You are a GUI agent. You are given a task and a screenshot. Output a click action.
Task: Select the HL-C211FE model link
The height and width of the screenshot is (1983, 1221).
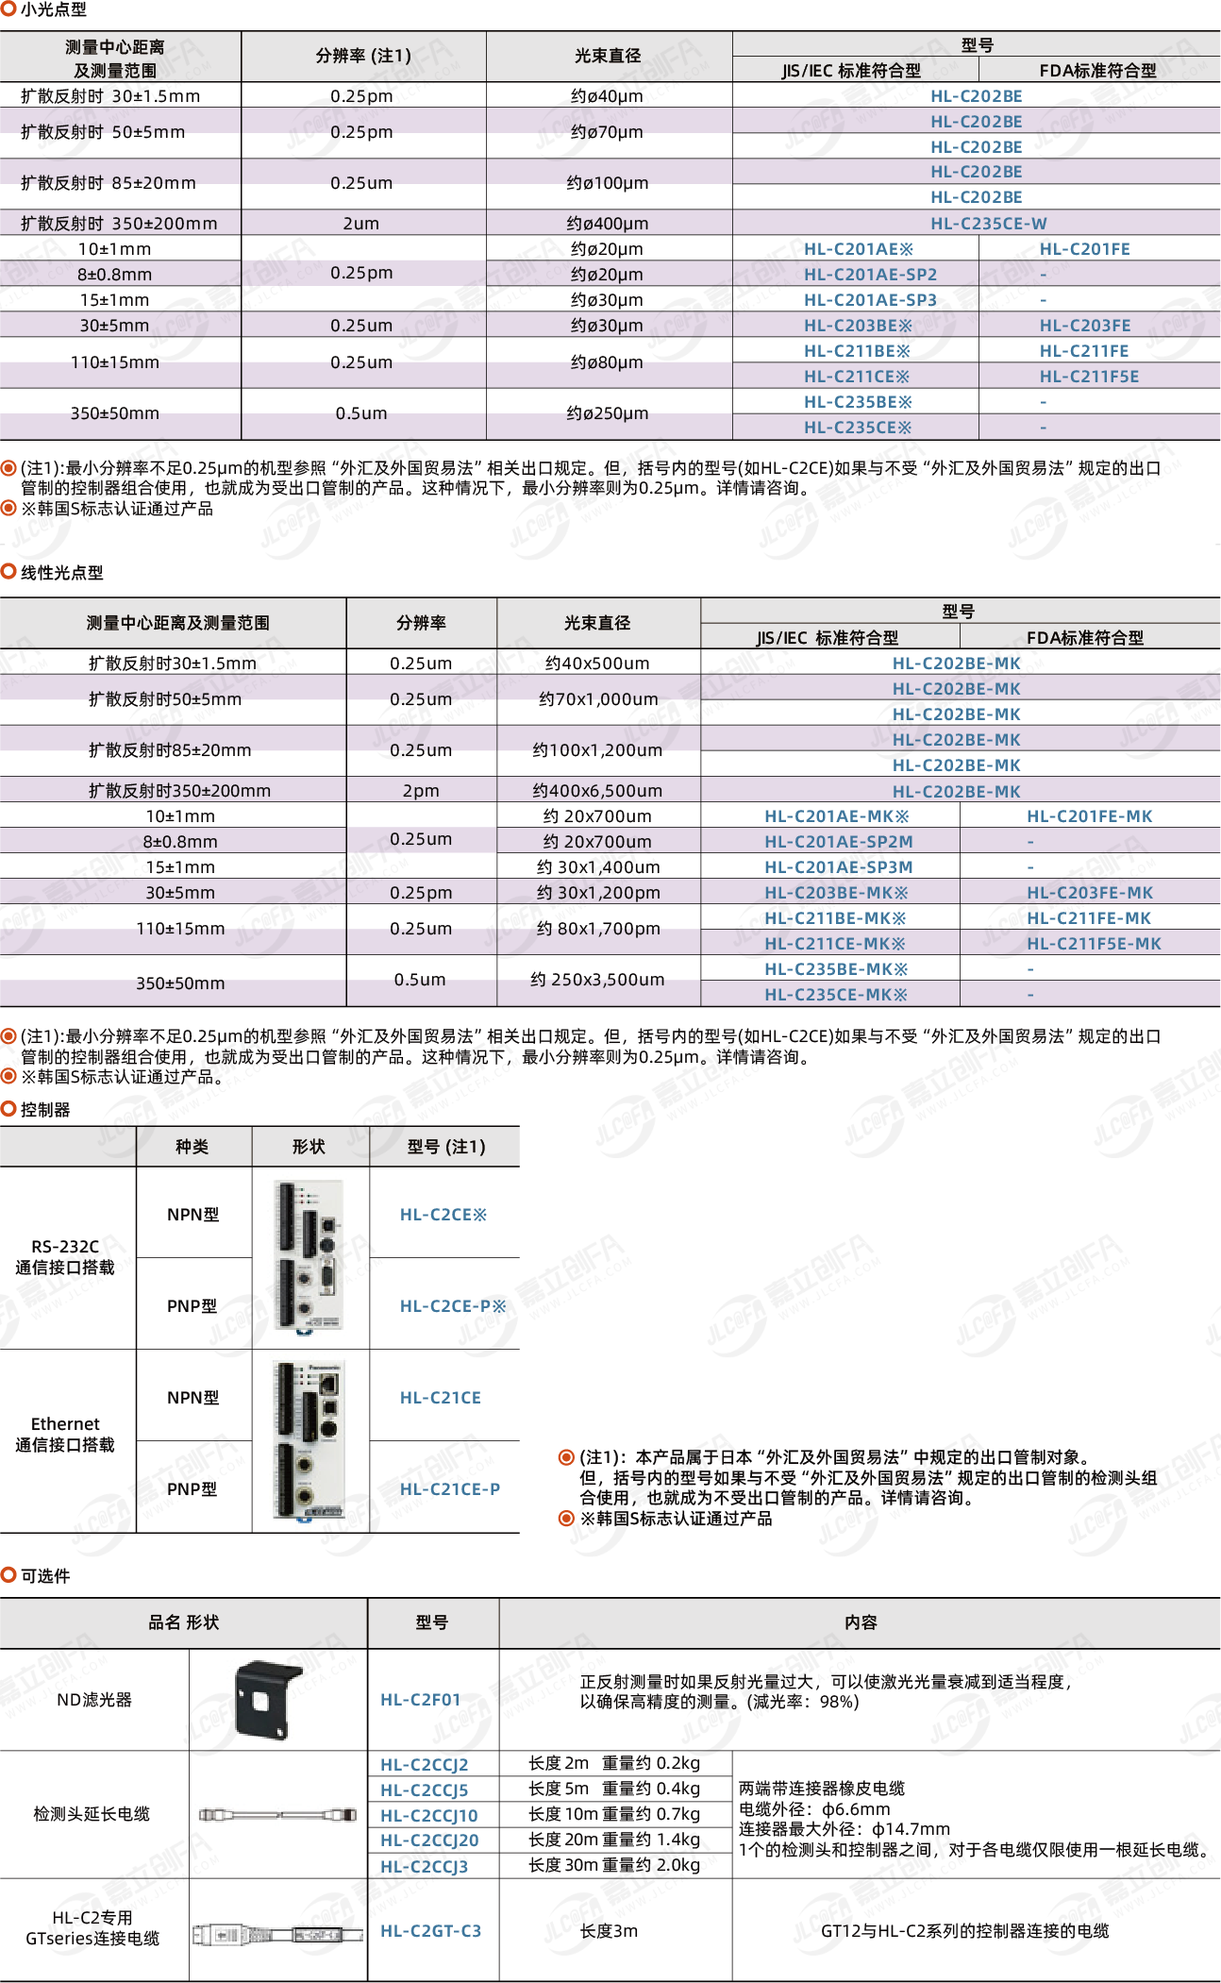[1084, 351]
